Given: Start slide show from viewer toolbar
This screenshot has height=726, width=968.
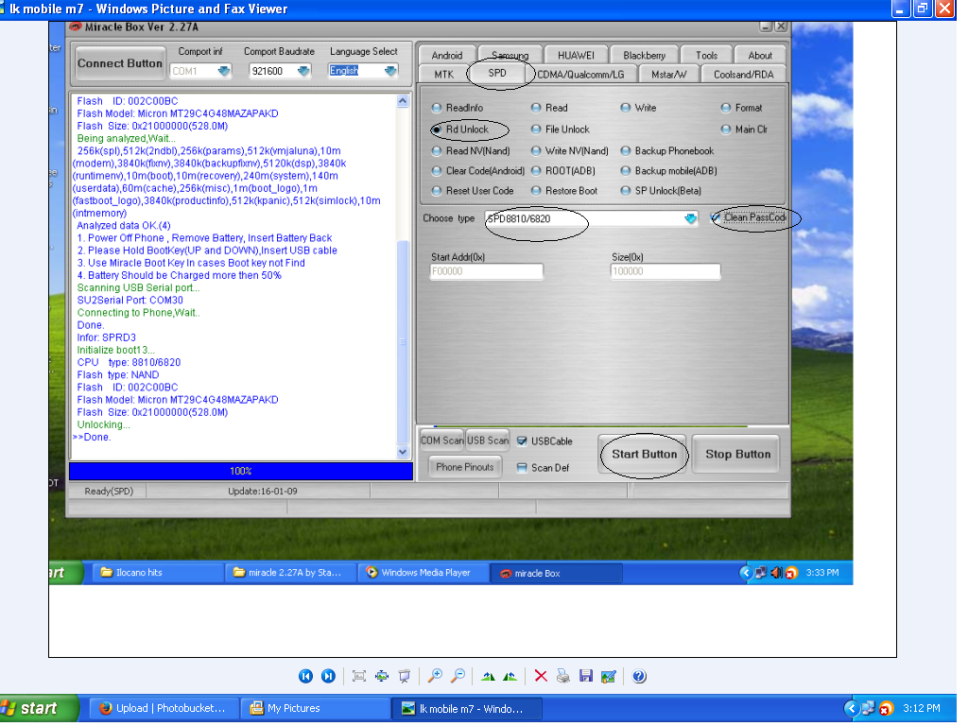Looking at the screenshot, I should (x=405, y=676).
